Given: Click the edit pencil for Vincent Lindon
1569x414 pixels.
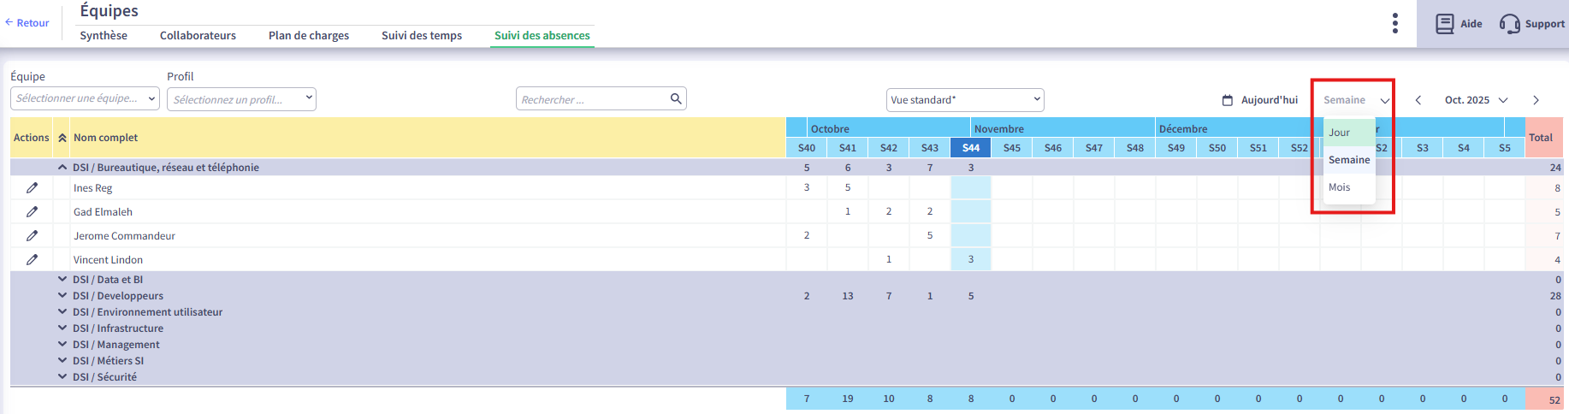Looking at the screenshot, I should [32, 260].
